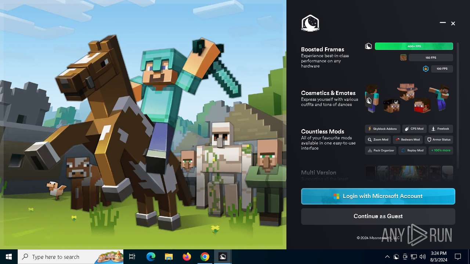Click the blue hexagon icon beside 100 FPS

[426, 69]
